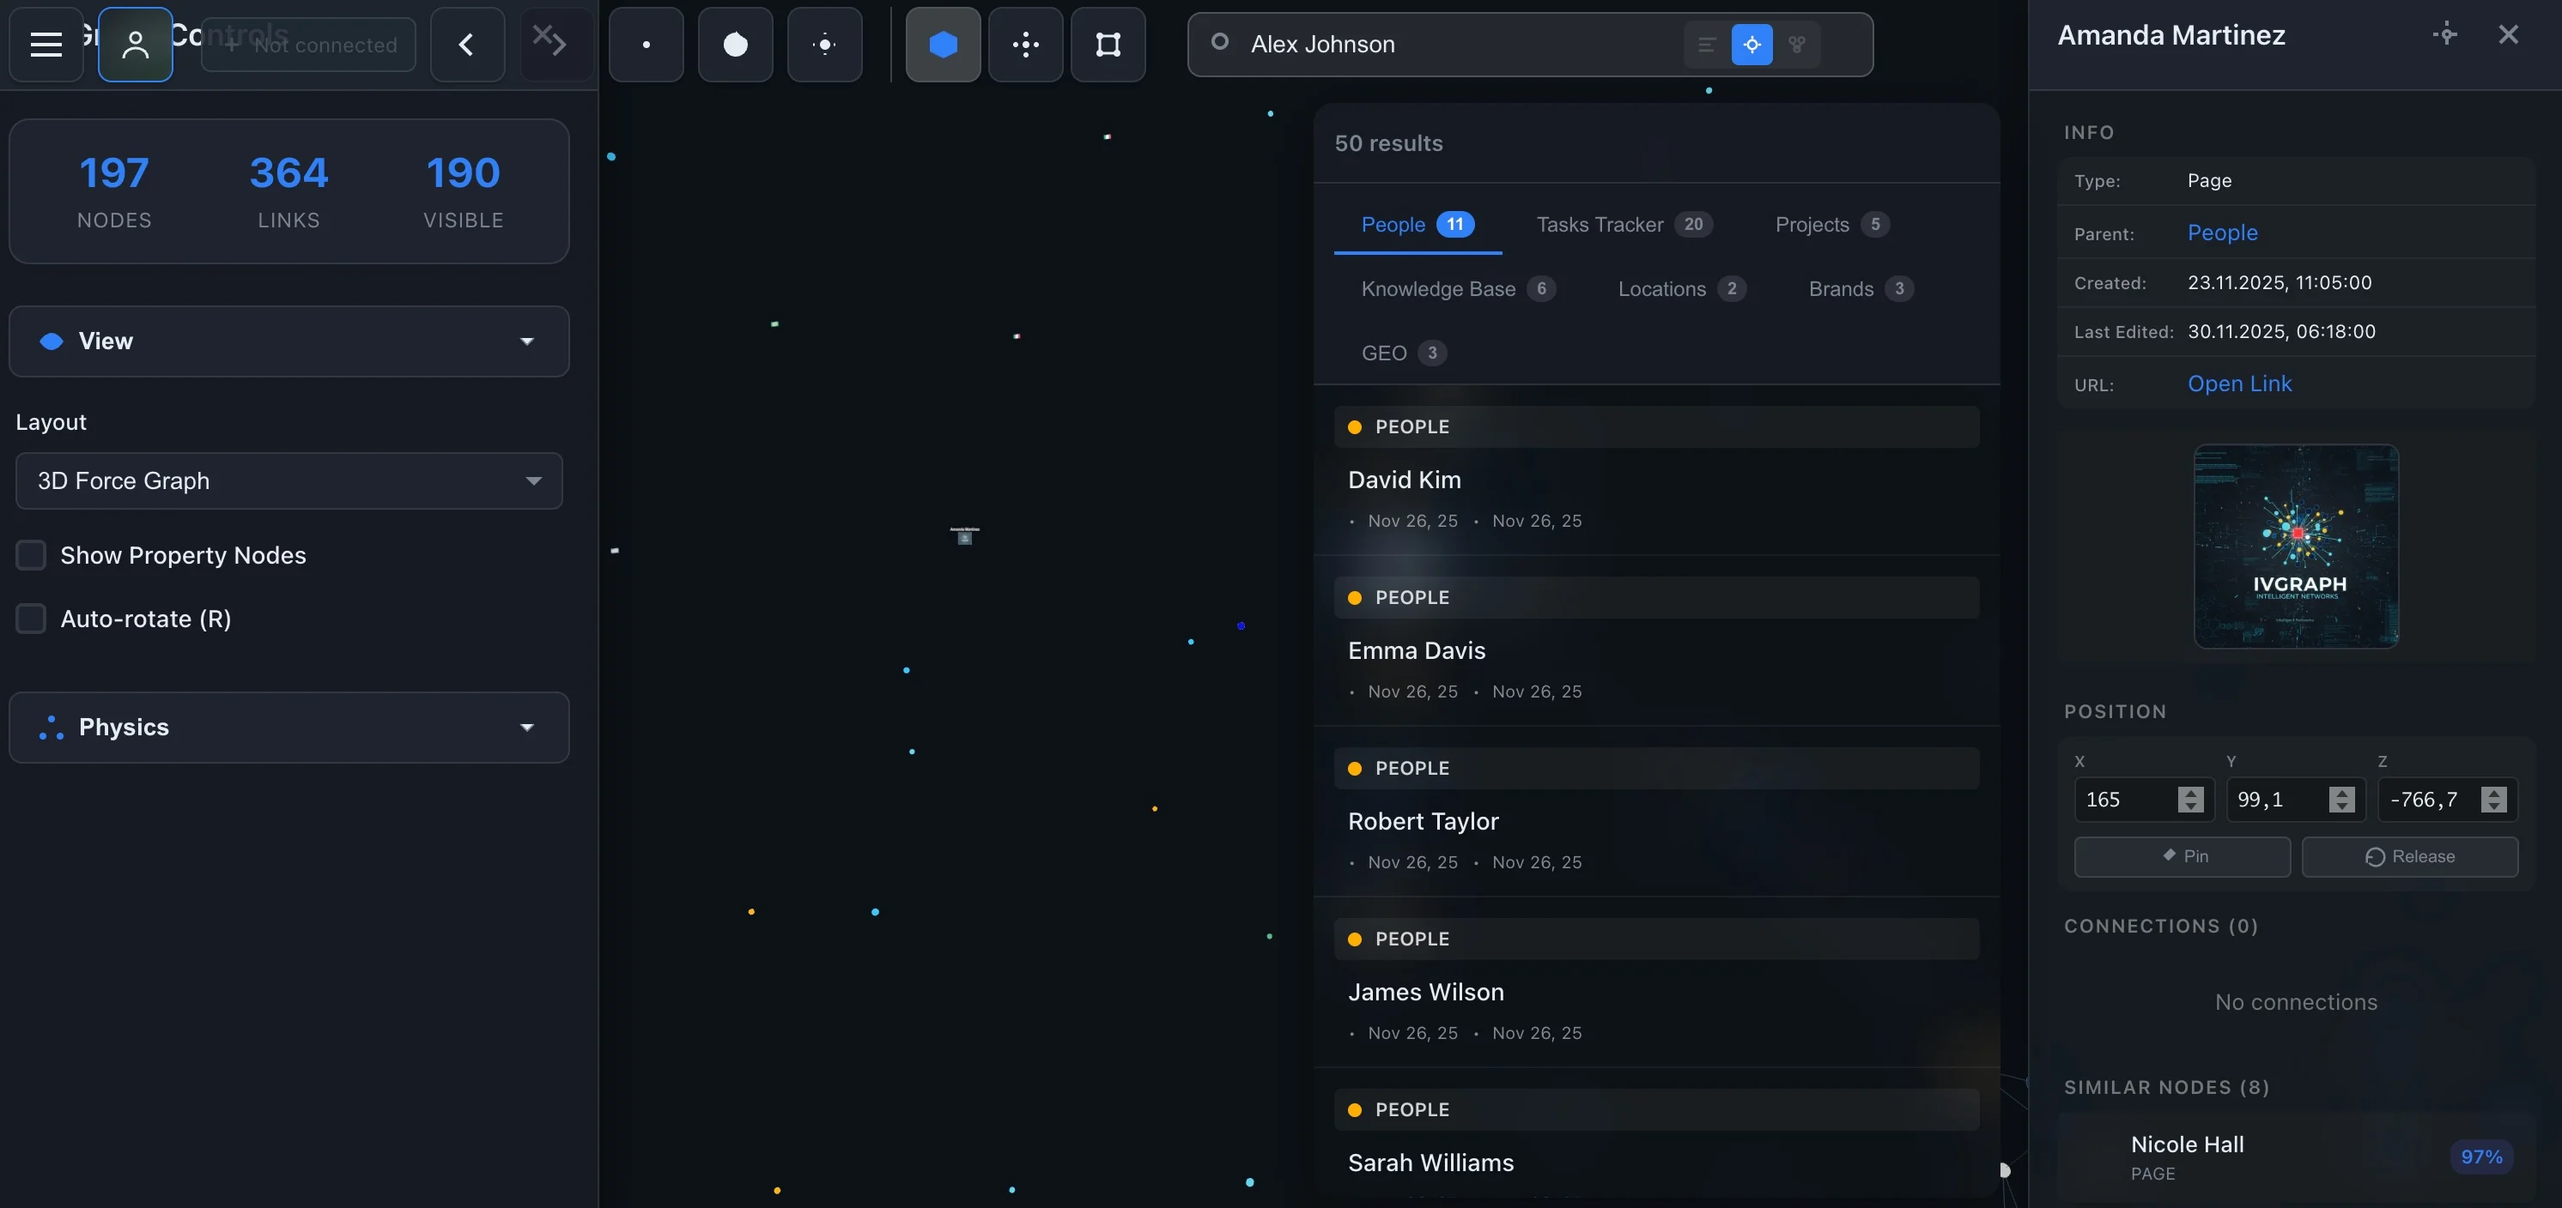2562x1208 pixels.
Task: Open Link for Amanda Martinez URL
Action: tap(2239, 383)
